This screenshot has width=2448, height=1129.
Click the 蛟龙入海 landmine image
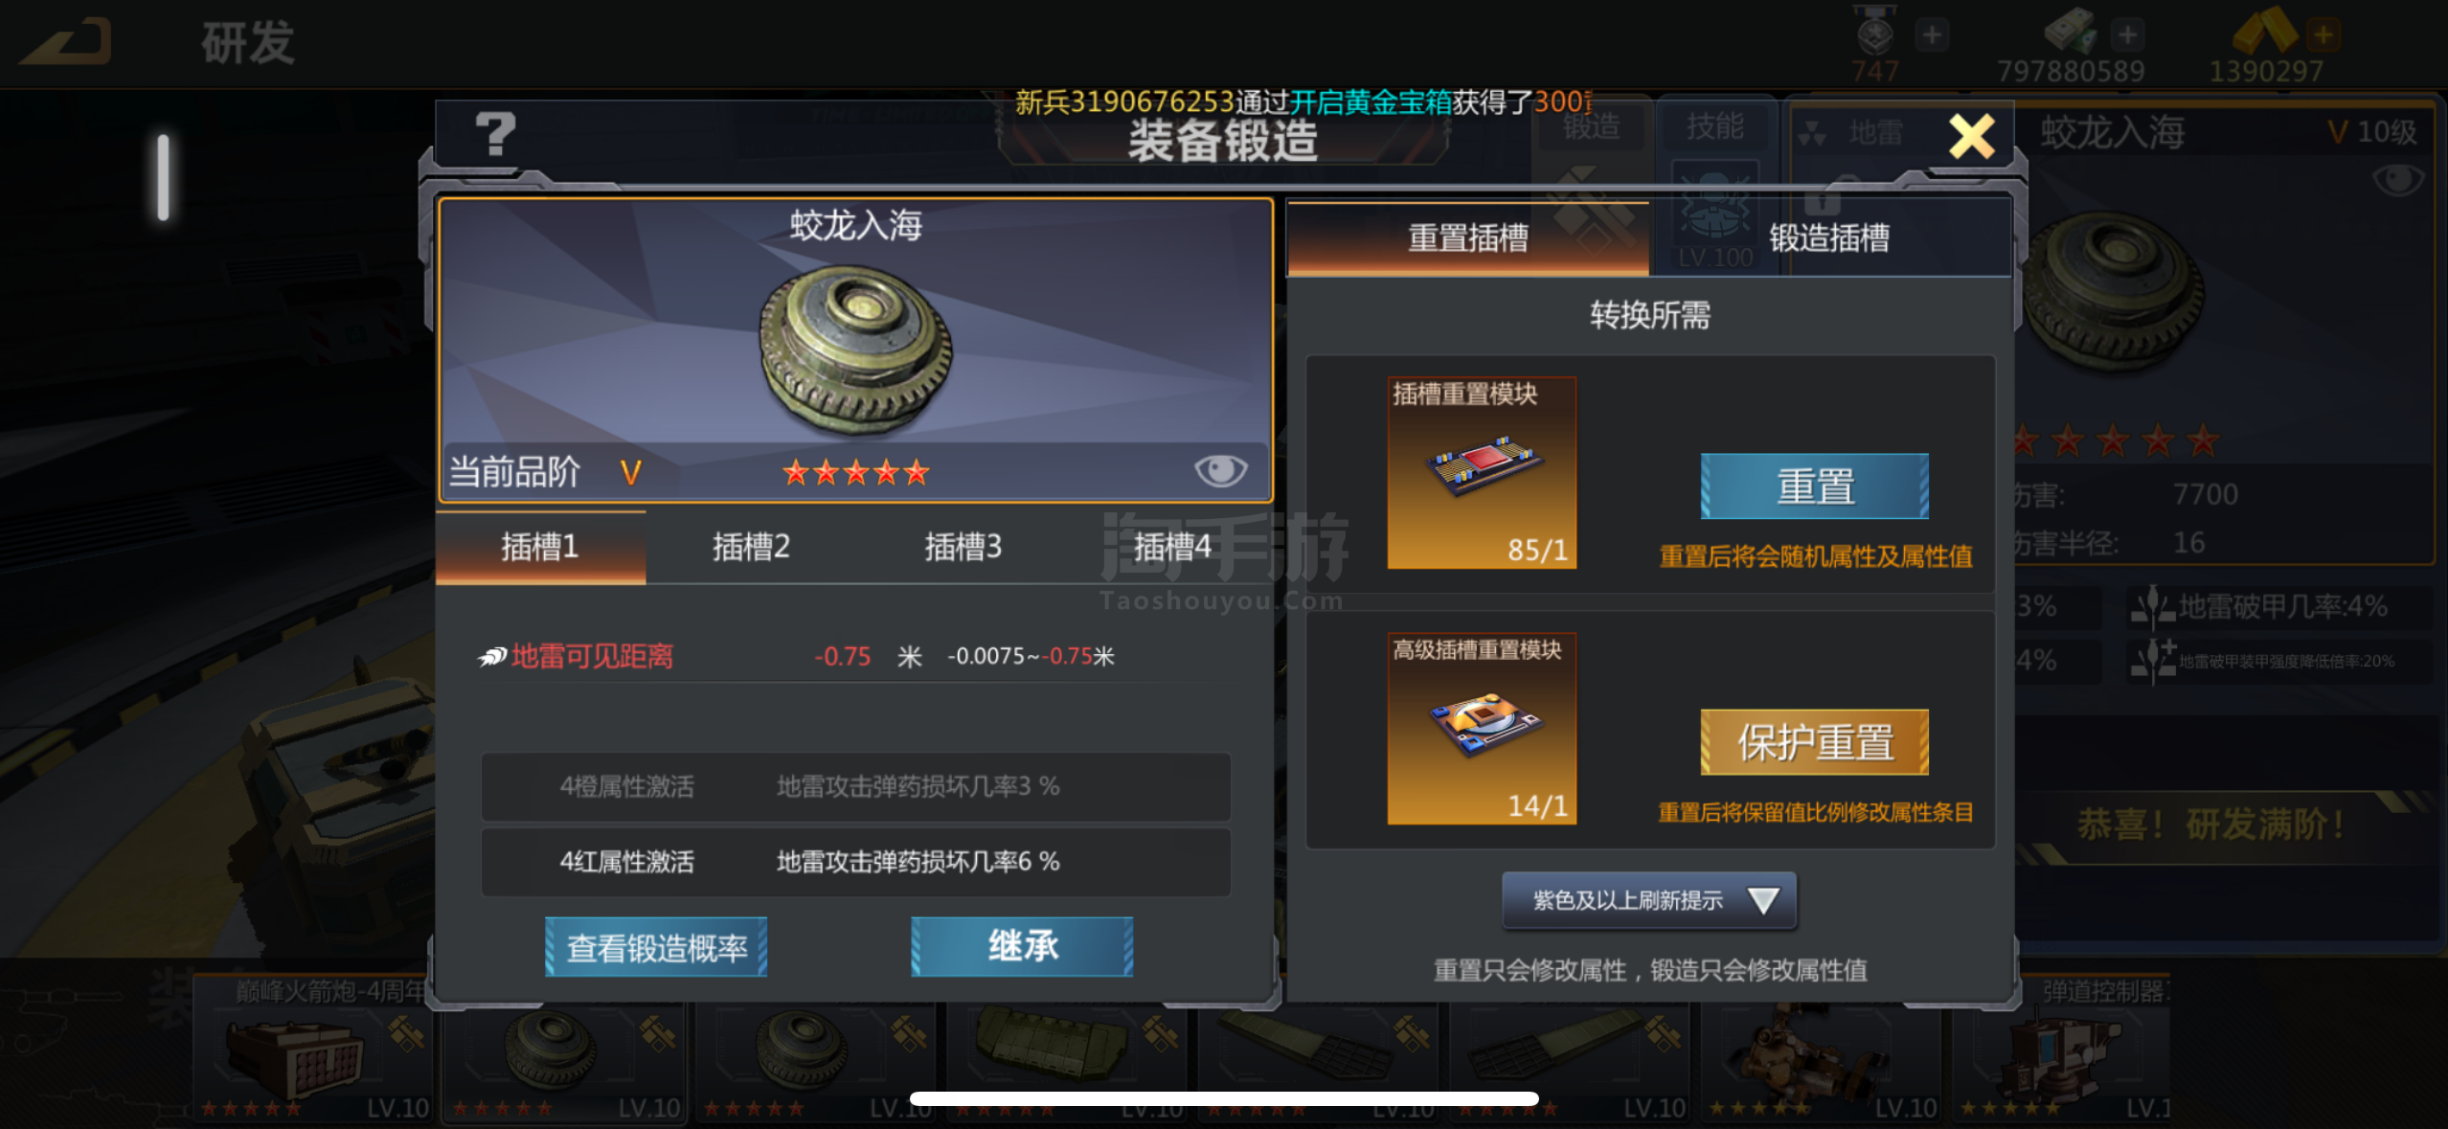click(854, 350)
